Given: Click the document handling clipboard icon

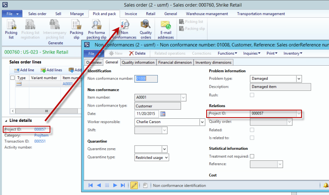Looking at the screenshot, I should [x=145, y=185].
